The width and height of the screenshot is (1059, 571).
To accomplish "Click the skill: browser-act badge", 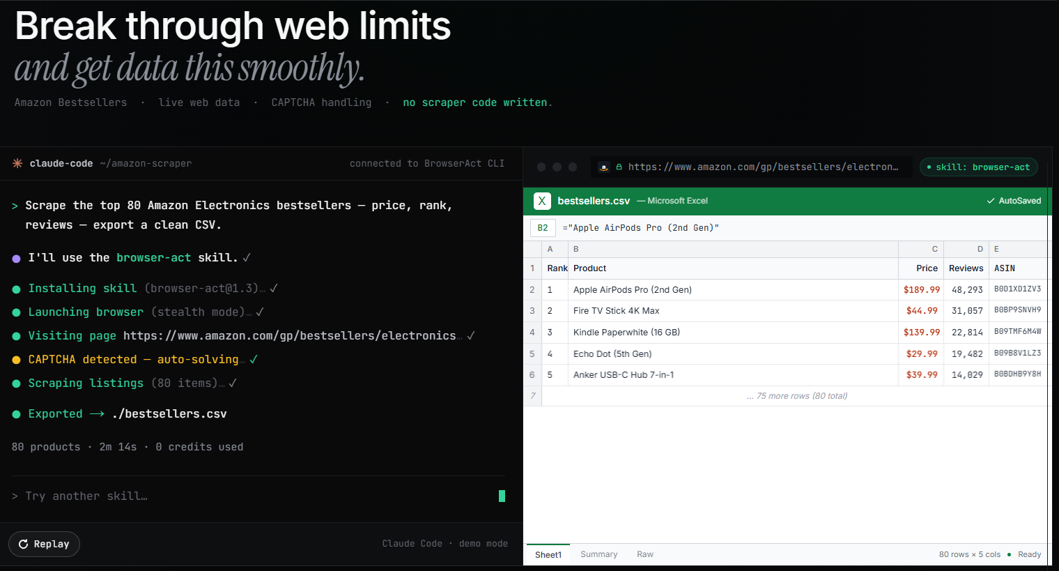I will [979, 167].
